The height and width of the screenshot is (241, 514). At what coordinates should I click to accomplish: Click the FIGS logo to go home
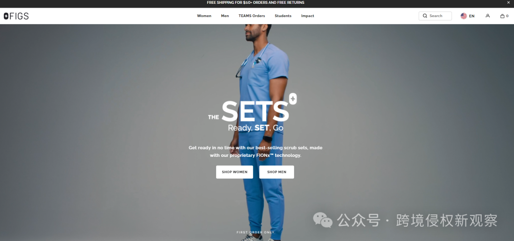point(16,16)
